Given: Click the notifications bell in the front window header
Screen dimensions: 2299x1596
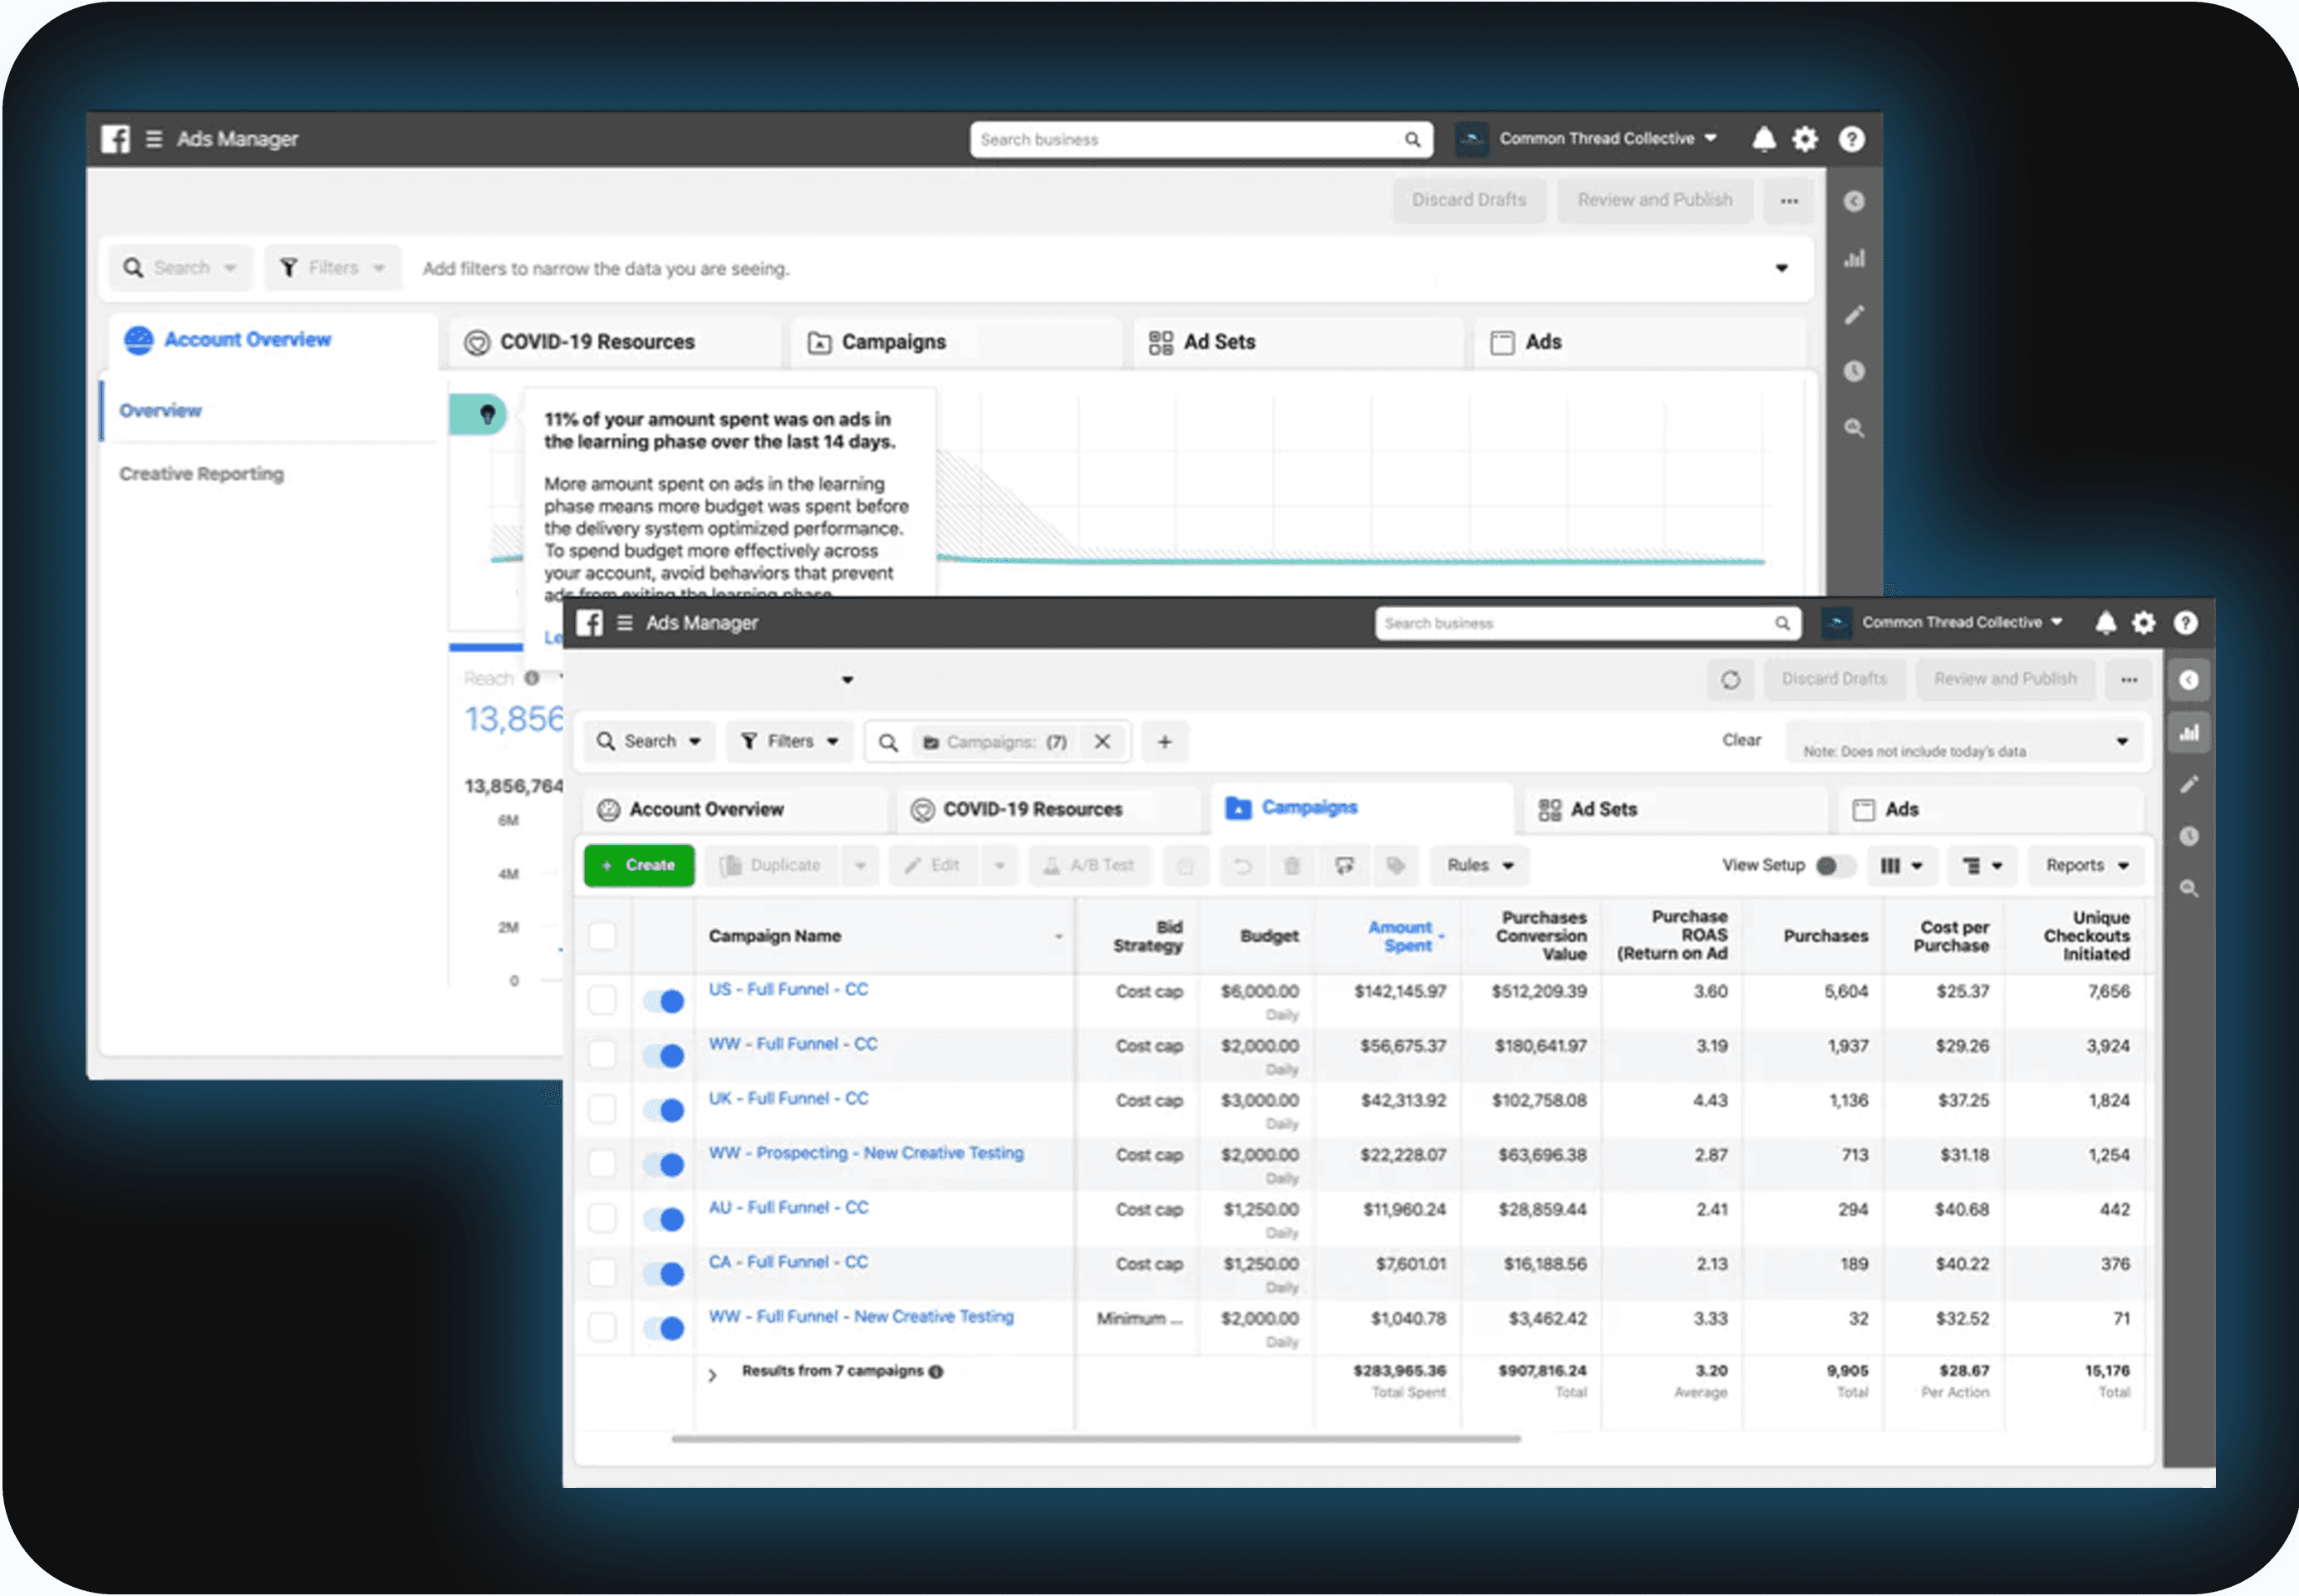Looking at the screenshot, I should coord(2106,623).
